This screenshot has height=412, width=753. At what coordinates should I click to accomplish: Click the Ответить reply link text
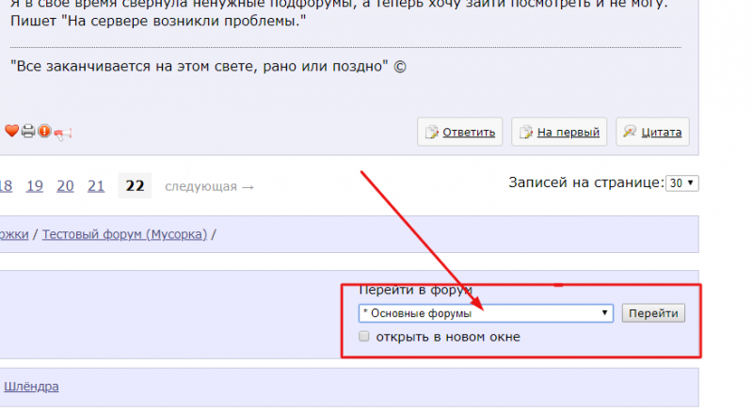click(x=469, y=132)
